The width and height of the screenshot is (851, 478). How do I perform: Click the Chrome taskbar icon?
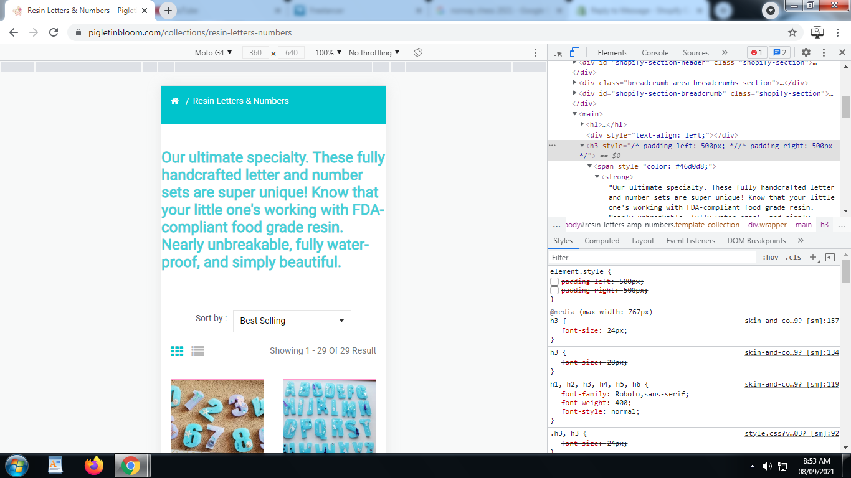click(131, 466)
